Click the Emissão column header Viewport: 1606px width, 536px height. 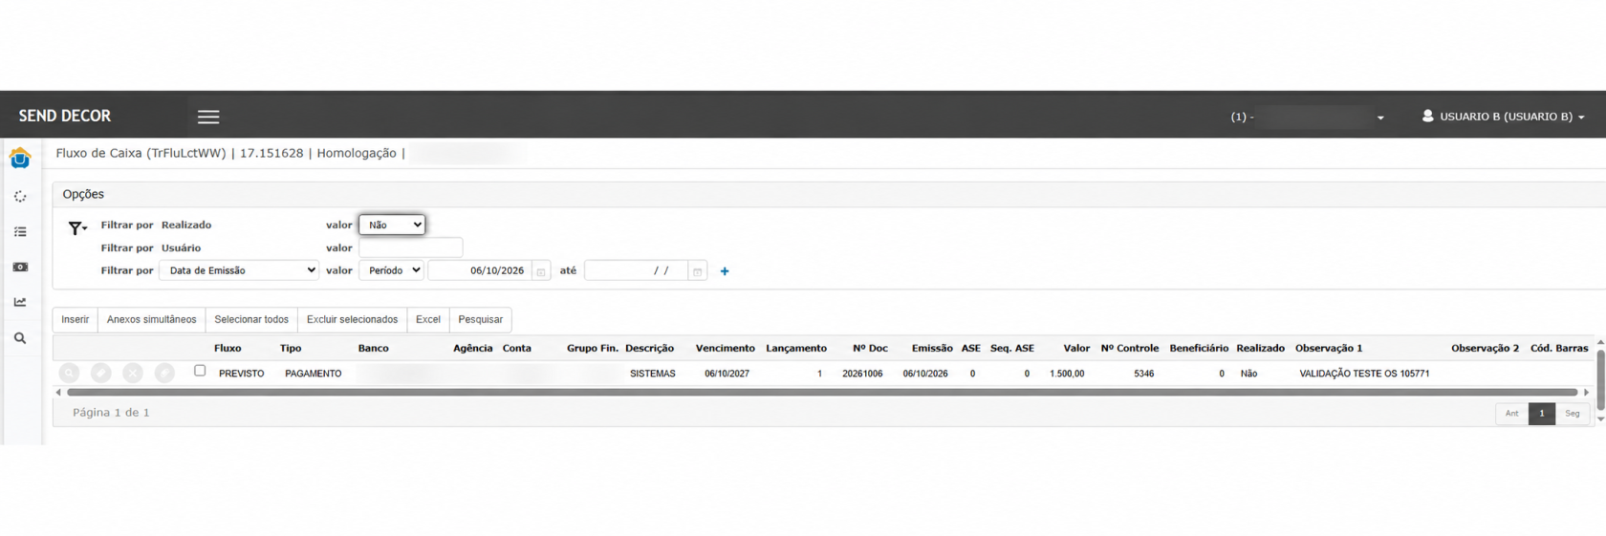[x=932, y=349]
